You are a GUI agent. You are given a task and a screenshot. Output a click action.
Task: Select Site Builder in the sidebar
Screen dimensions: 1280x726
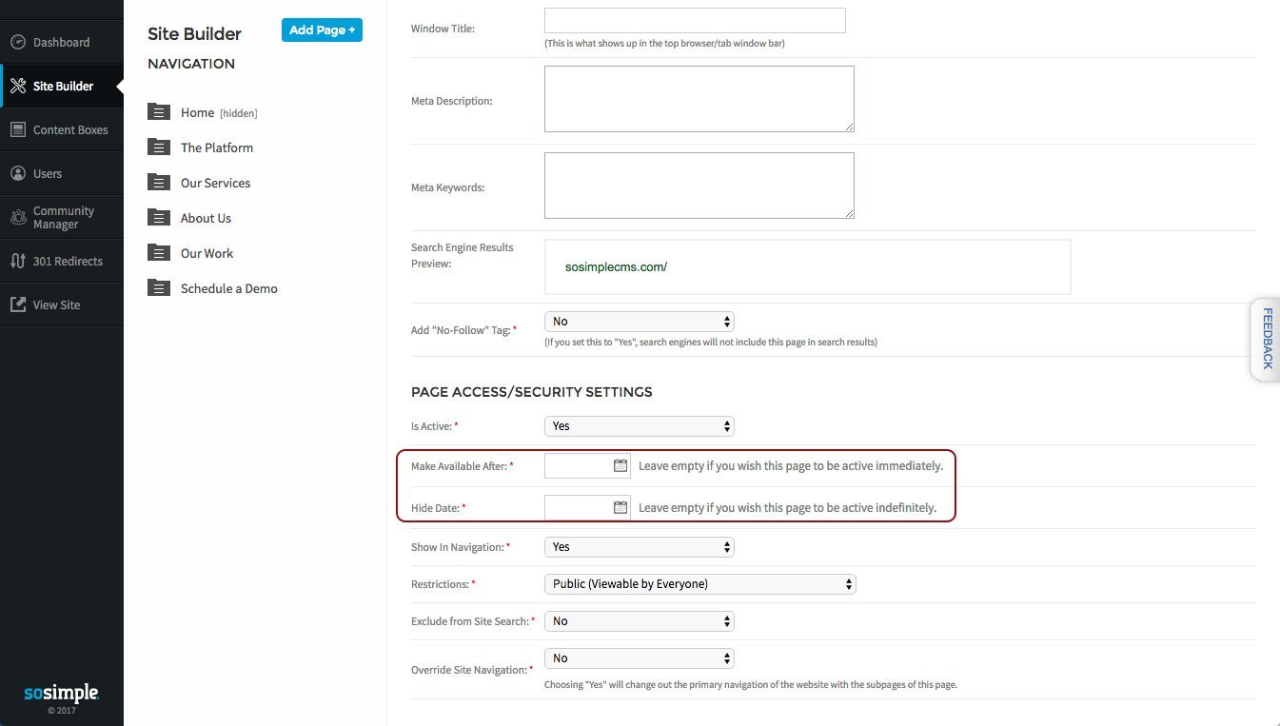(x=62, y=86)
